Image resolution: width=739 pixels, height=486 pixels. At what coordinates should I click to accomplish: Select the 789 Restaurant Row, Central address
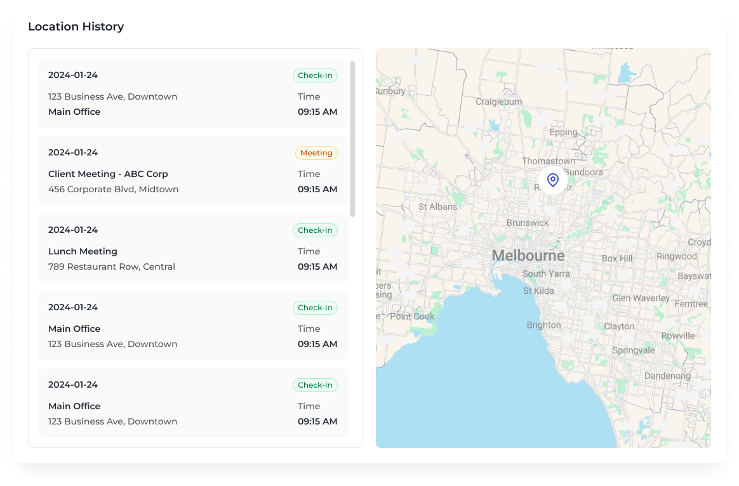(x=111, y=266)
